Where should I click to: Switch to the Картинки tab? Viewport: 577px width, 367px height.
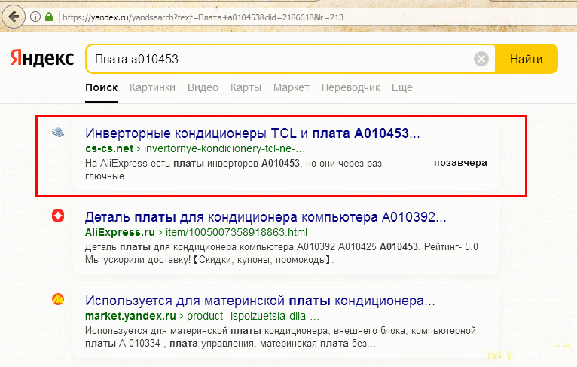click(x=152, y=87)
